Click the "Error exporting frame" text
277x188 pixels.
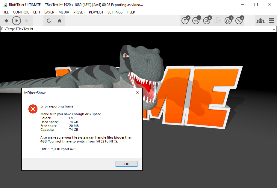pyautogui.click(x=57, y=106)
